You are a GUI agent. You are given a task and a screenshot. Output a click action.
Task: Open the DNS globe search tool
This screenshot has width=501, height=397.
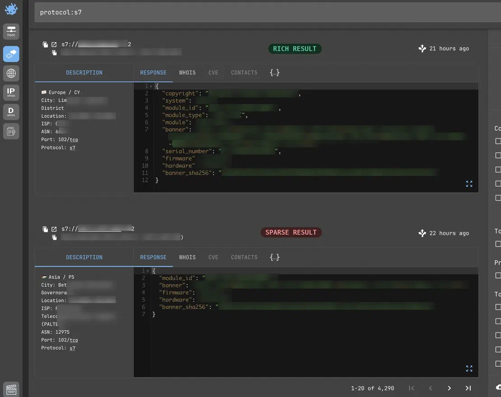[x=11, y=74]
